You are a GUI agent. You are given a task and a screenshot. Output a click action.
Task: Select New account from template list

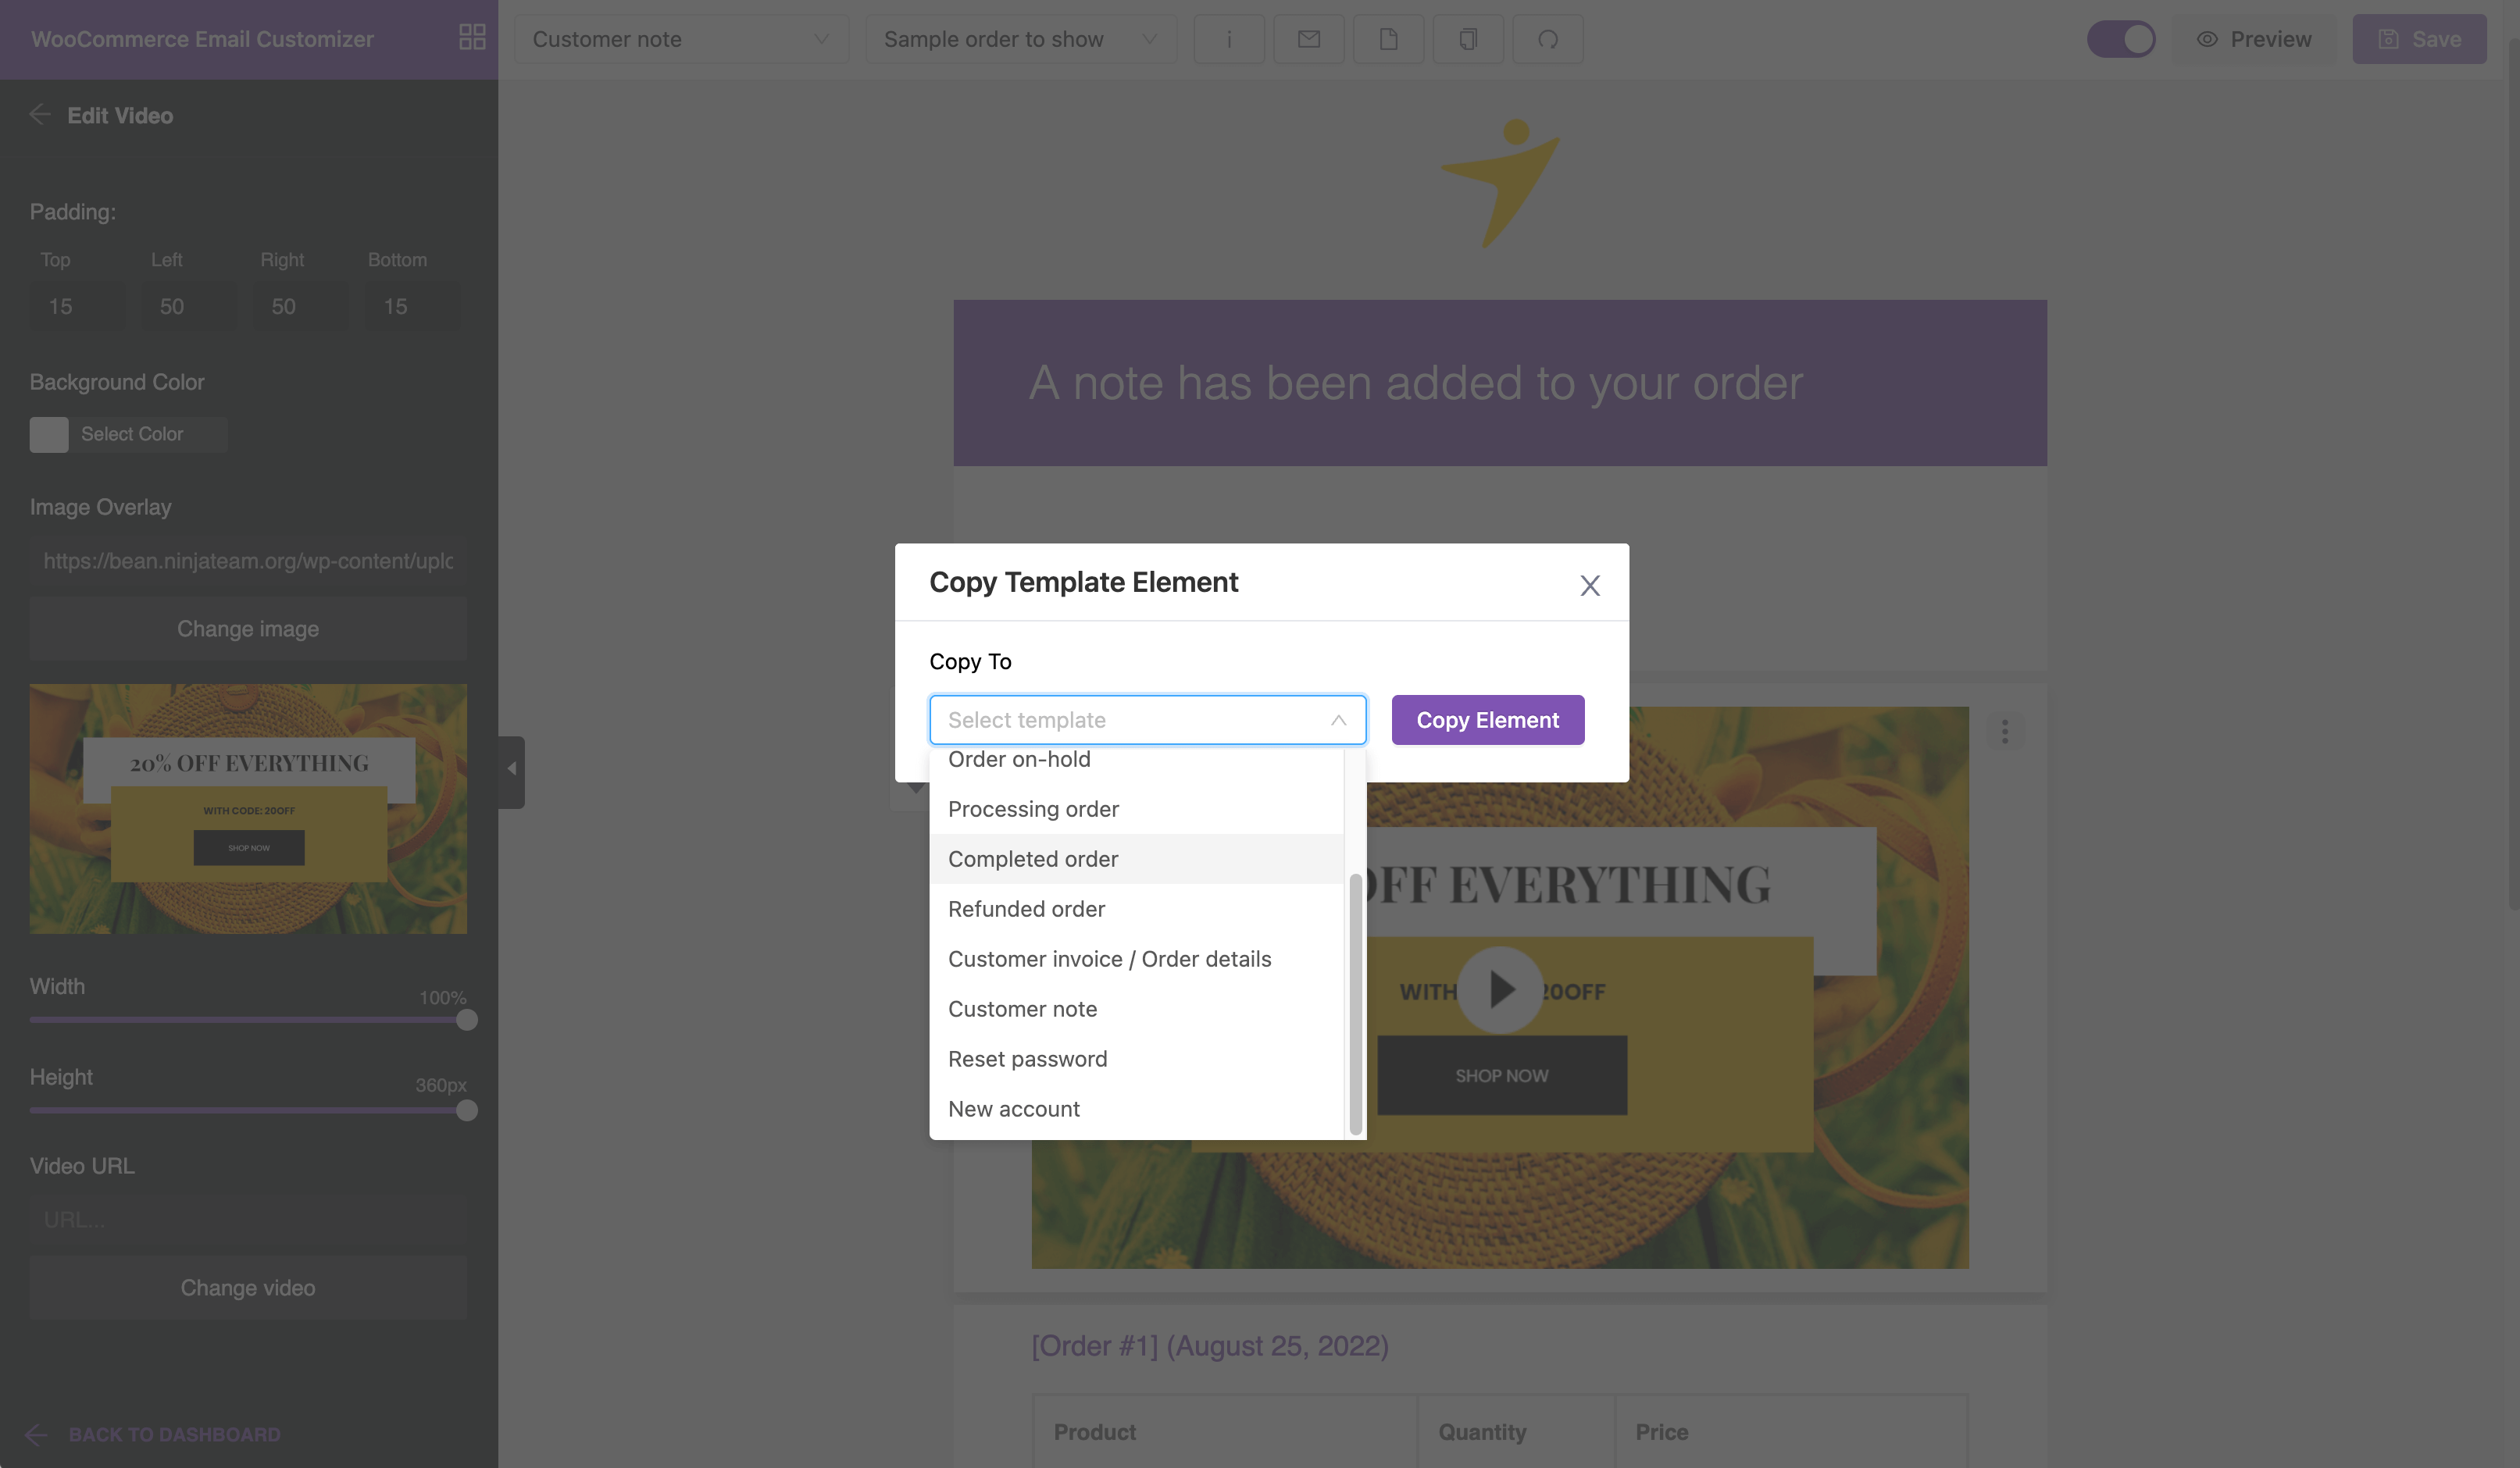click(x=1014, y=1108)
